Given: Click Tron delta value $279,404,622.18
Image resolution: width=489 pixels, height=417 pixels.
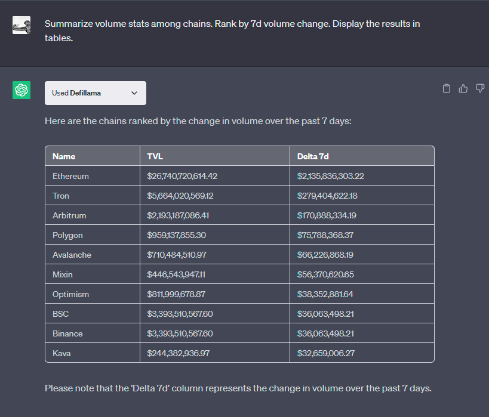Looking at the screenshot, I should coord(327,196).
